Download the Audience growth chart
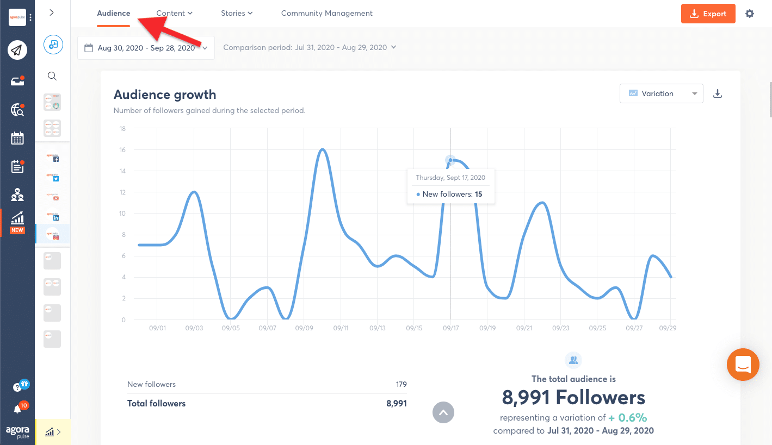Image resolution: width=772 pixels, height=445 pixels. (718, 93)
